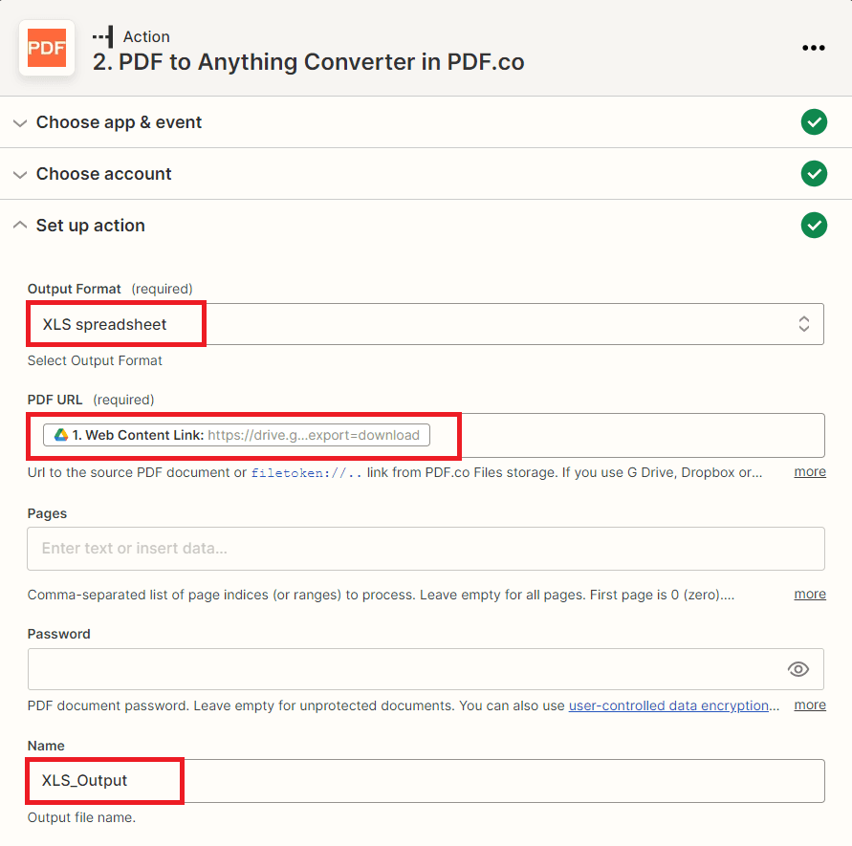Viewport: 852px width, 846px height.
Task: Open the user-controlled data encryption link
Action: [669, 705]
